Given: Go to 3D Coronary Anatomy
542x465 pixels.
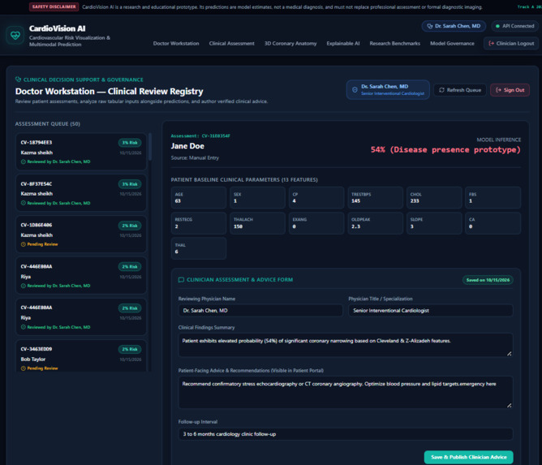Looking at the screenshot, I should click(290, 43).
